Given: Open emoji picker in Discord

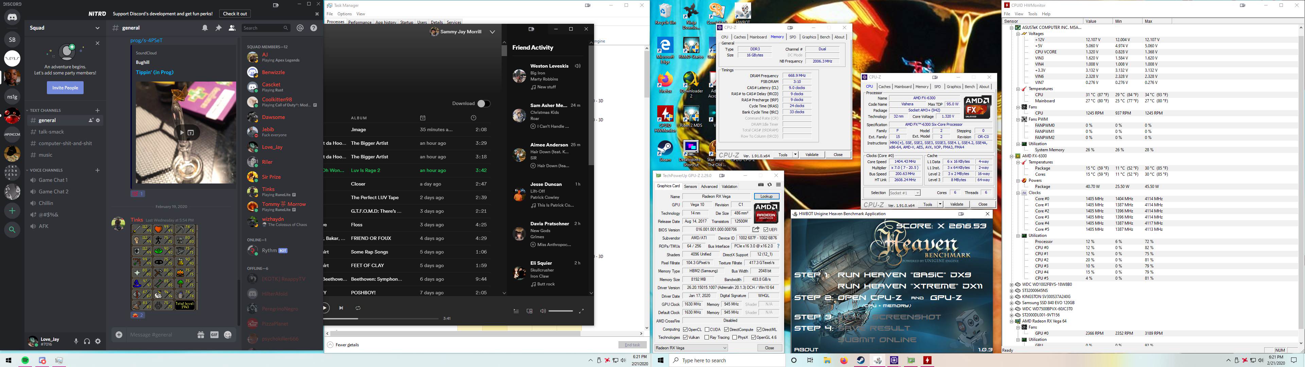Looking at the screenshot, I should coord(228,335).
